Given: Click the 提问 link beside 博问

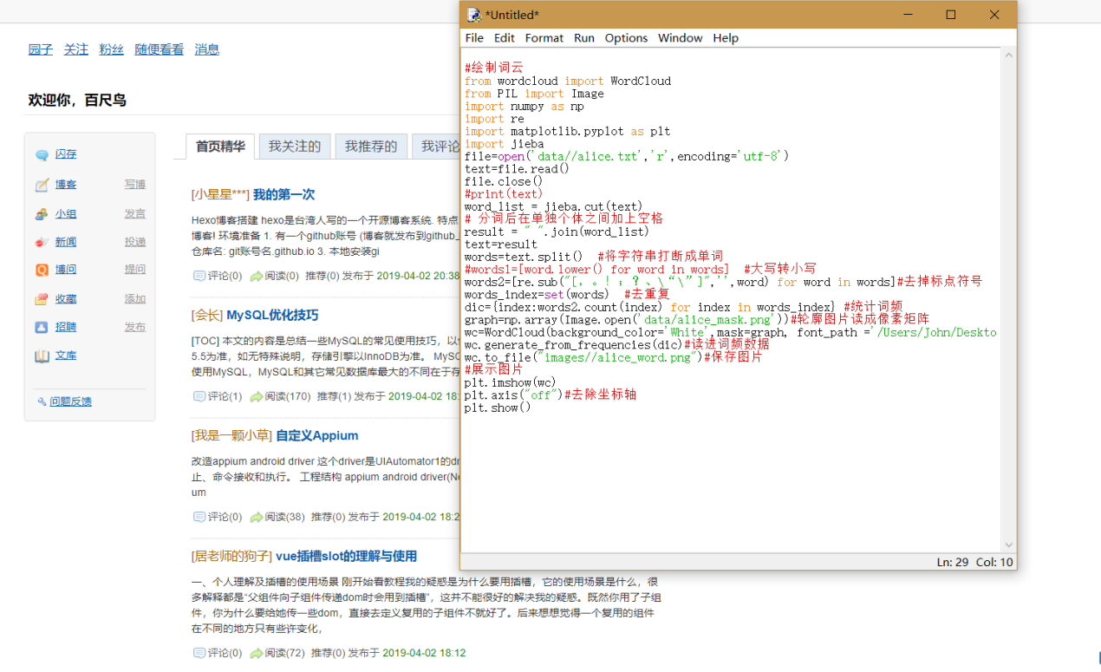Looking at the screenshot, I should tap(135, 270).
